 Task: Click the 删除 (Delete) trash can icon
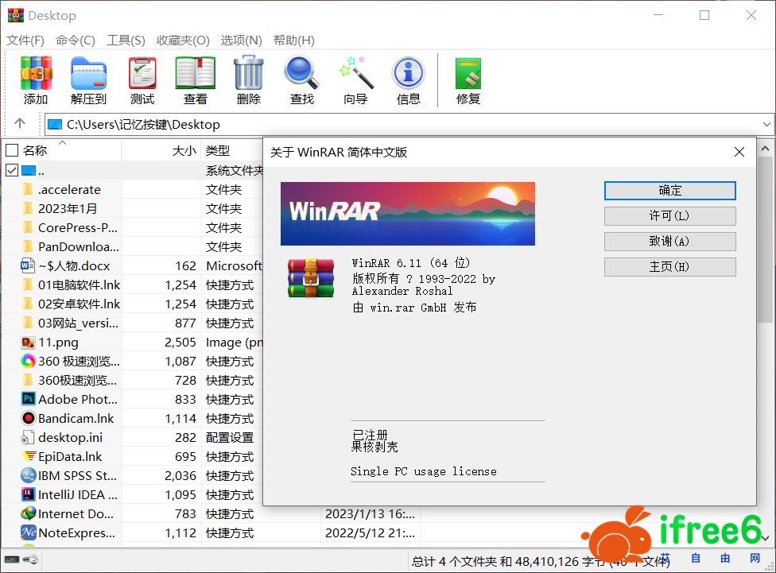[x=249, y=80]
